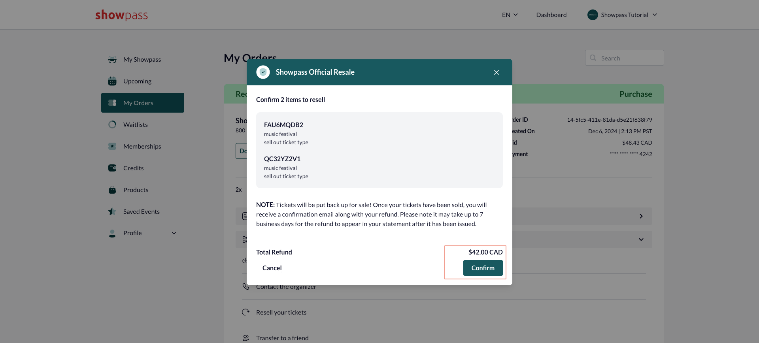
Task: Cancel the resale dialog
Action: (272, 268)
